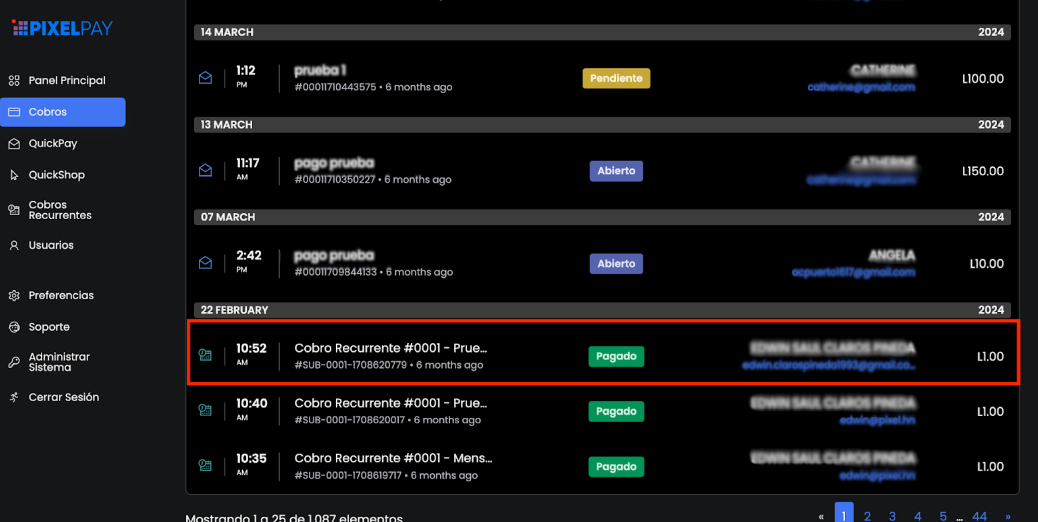The height and width of the screenshot is (522, 1038).
Task: Click envelope icon of 2:42 PM payment
Action: [205, 263]
